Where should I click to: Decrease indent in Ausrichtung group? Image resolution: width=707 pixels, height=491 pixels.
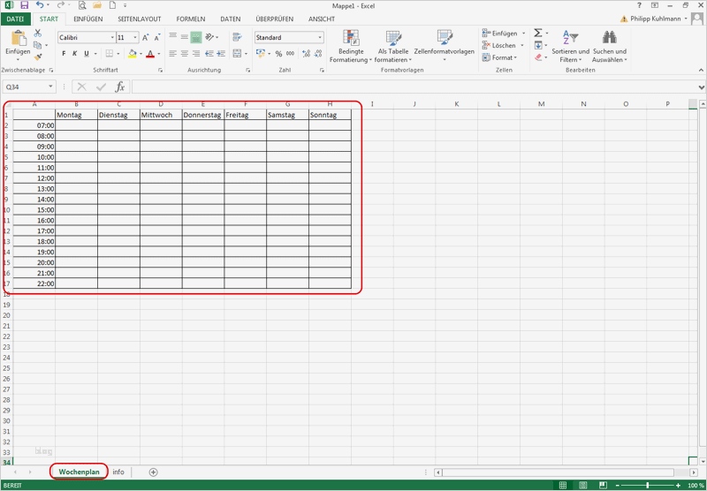tap(209, 54)
